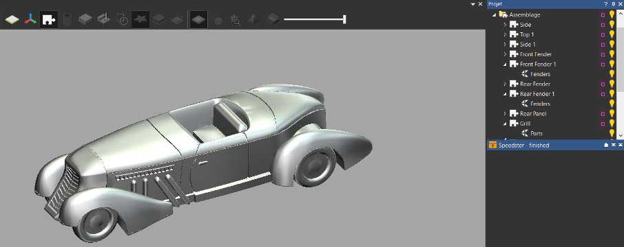Toggle Side 1 lightbulb visibility
Image resolution: width=624 pixels, height=247 pixels.
[612, 44]
